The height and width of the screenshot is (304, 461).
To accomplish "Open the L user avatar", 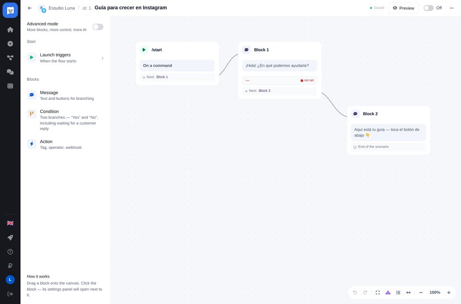I will click(x=10, y=280).
